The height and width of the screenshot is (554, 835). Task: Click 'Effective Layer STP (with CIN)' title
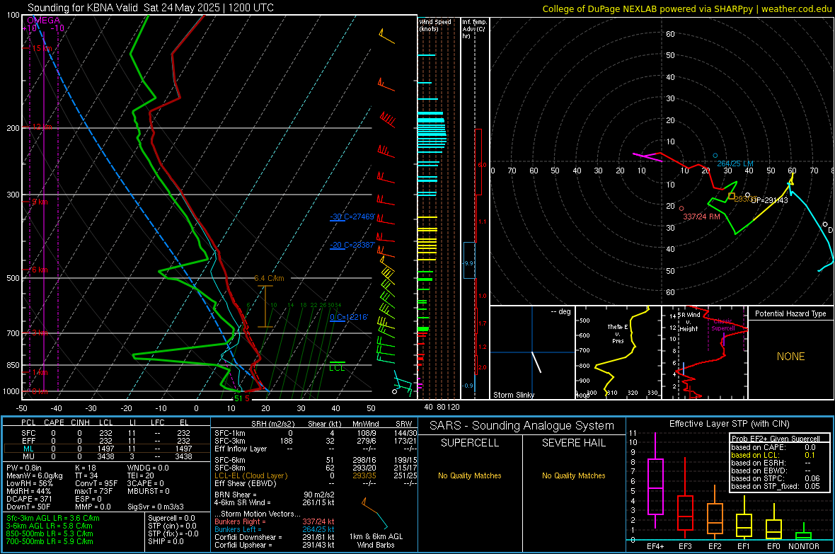pos(729,424)
